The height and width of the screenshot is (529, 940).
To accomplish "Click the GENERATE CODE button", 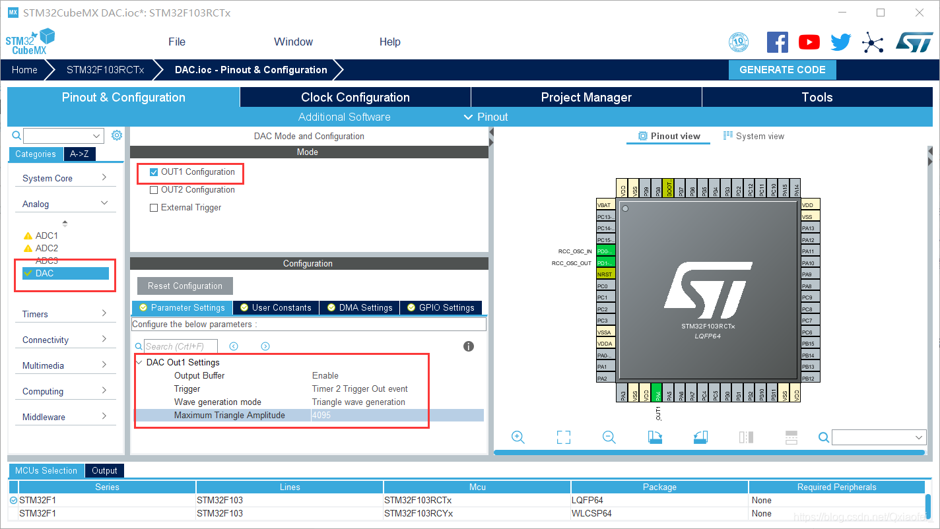I will (x=782, y=69).
